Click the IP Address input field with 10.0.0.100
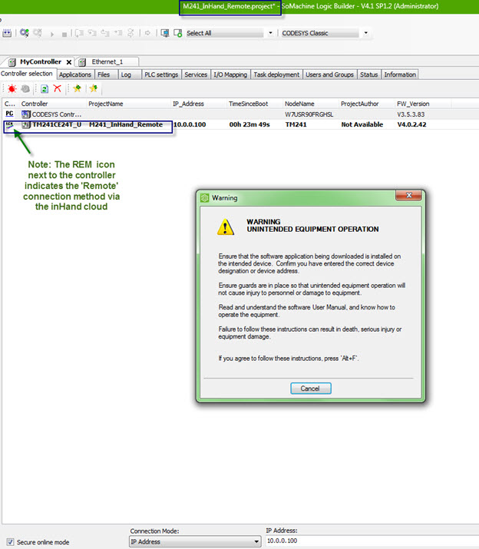 pos(372,541)
